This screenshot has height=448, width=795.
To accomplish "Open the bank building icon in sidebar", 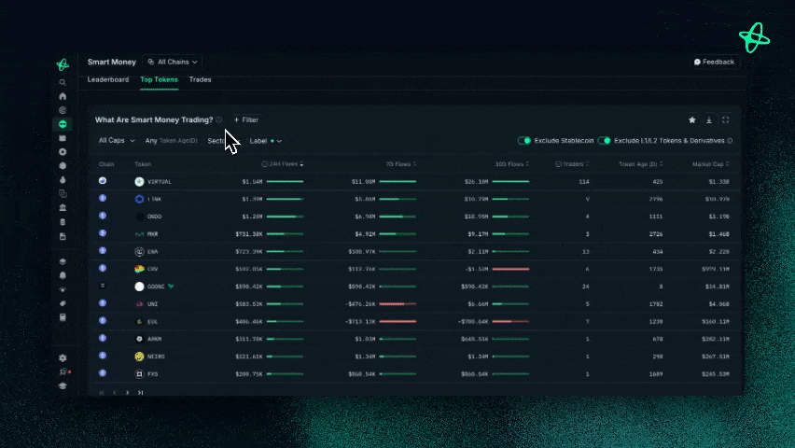I will point(63,207).
